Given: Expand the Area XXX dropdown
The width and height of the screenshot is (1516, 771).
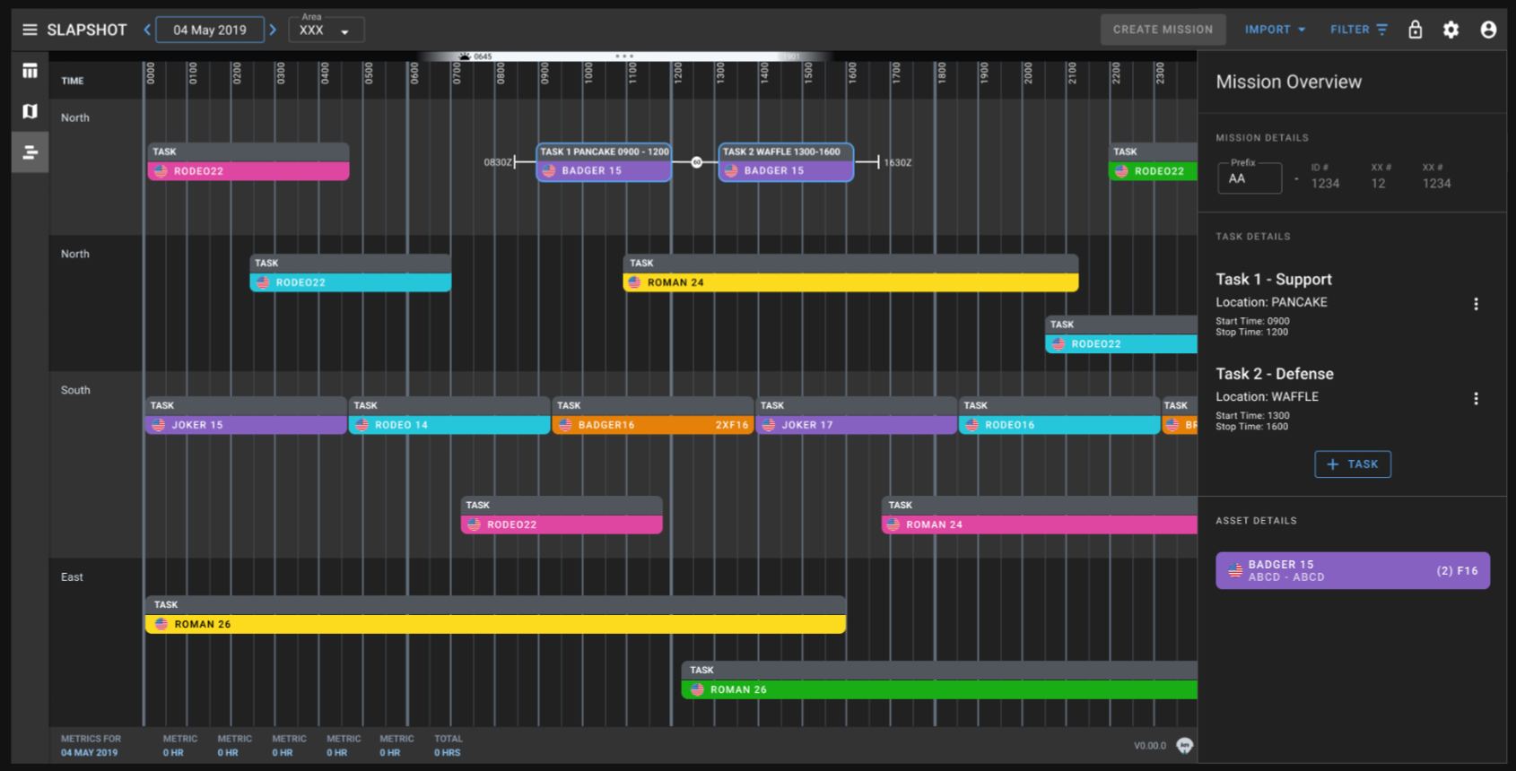Looking at the screenshot, I should point(327,30).
